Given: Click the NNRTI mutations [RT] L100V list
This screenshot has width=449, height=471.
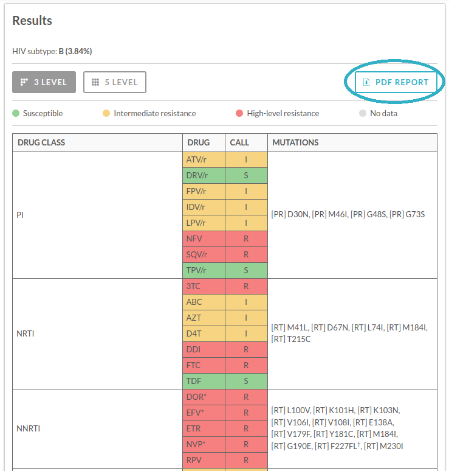Looking at the screenshot, I should coord(337,428).
